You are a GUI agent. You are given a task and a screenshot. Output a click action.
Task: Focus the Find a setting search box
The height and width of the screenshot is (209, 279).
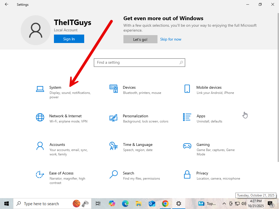click(x=136, y=63)
